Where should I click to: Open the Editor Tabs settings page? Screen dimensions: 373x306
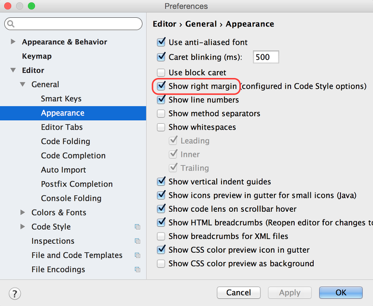click(x=62, y=127)
